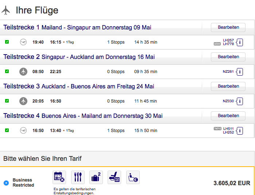The image size is (255, 195).
Task: Toggle checkbox for 20:05 Auckland - Buenos Aires flight
Action: pos(7,101)
